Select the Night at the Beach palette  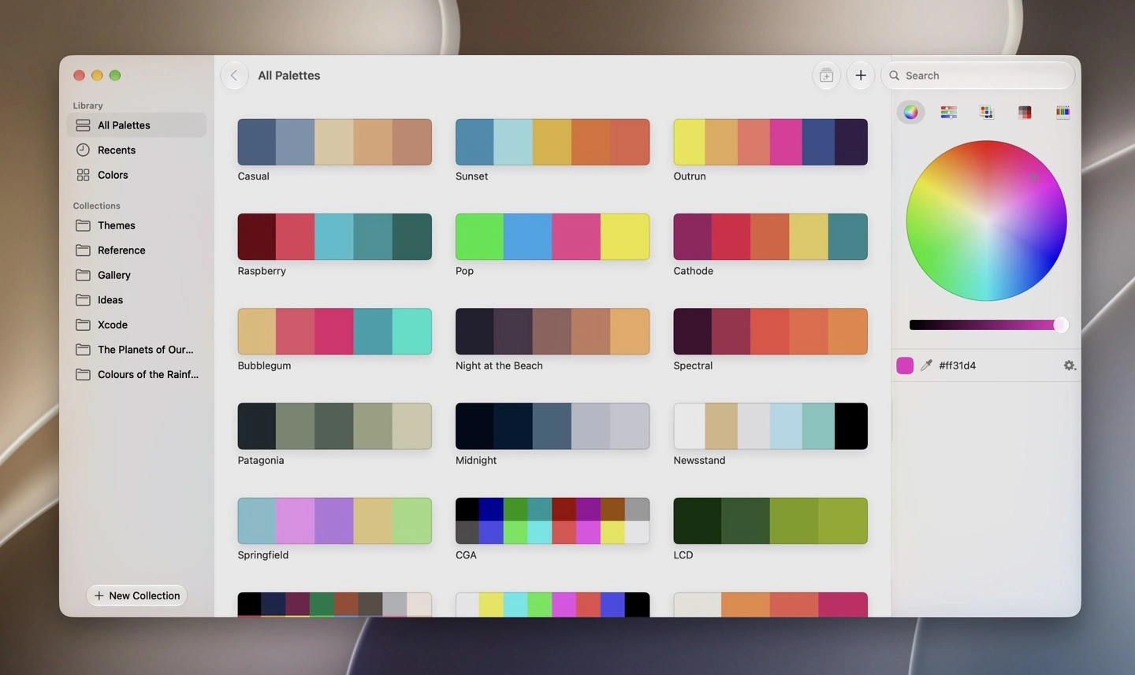(553, 332)
